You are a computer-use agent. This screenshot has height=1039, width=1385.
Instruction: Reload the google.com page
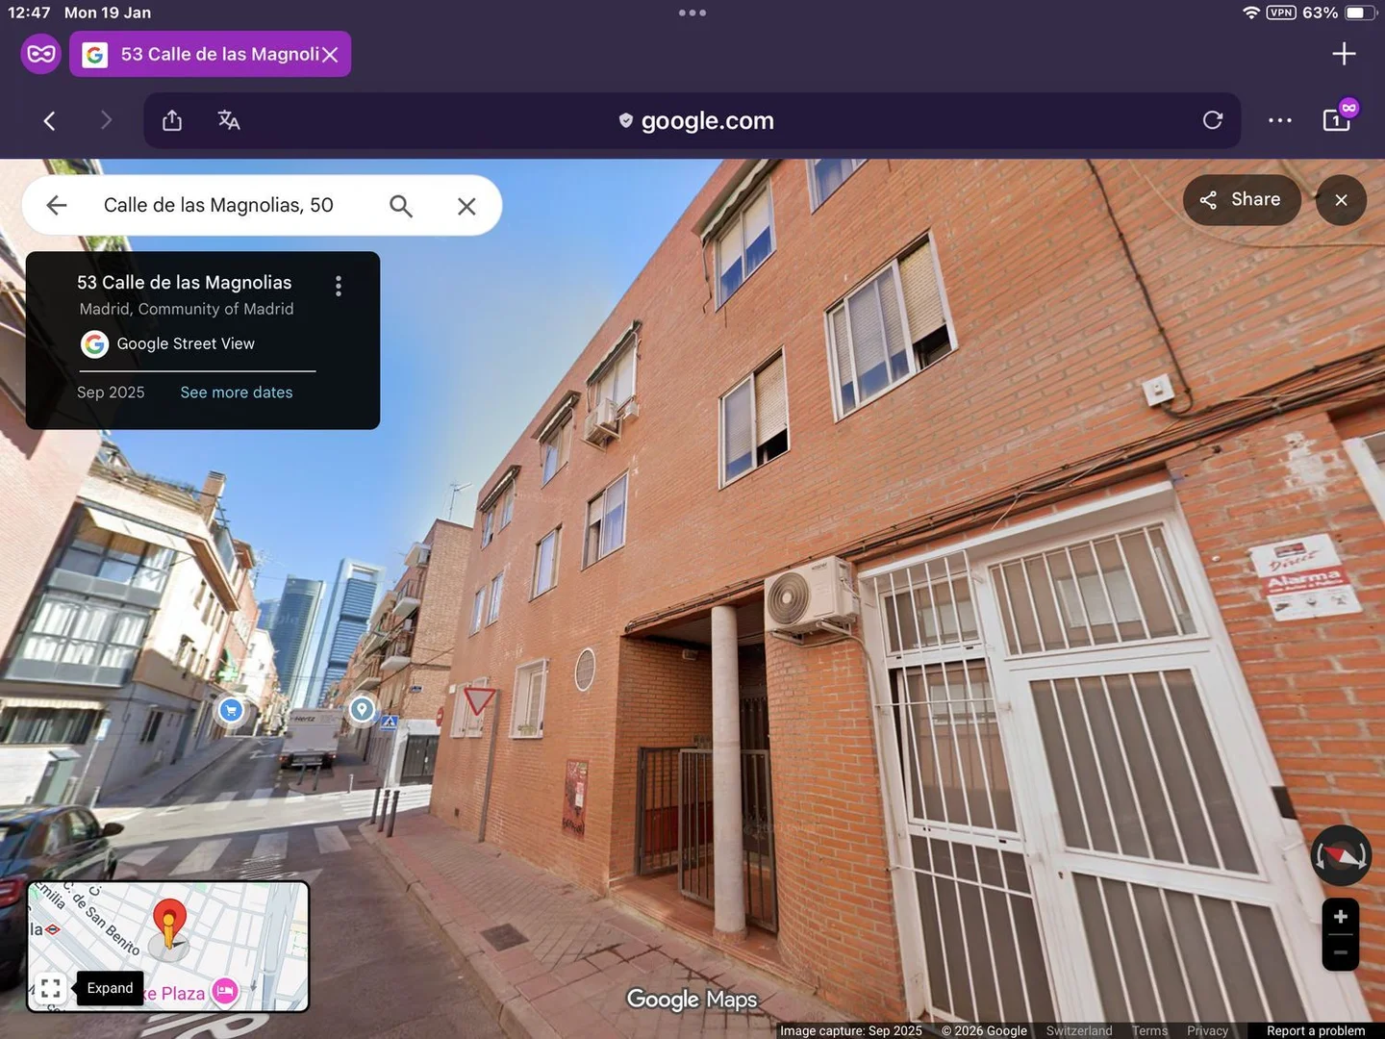(1212, 119)
